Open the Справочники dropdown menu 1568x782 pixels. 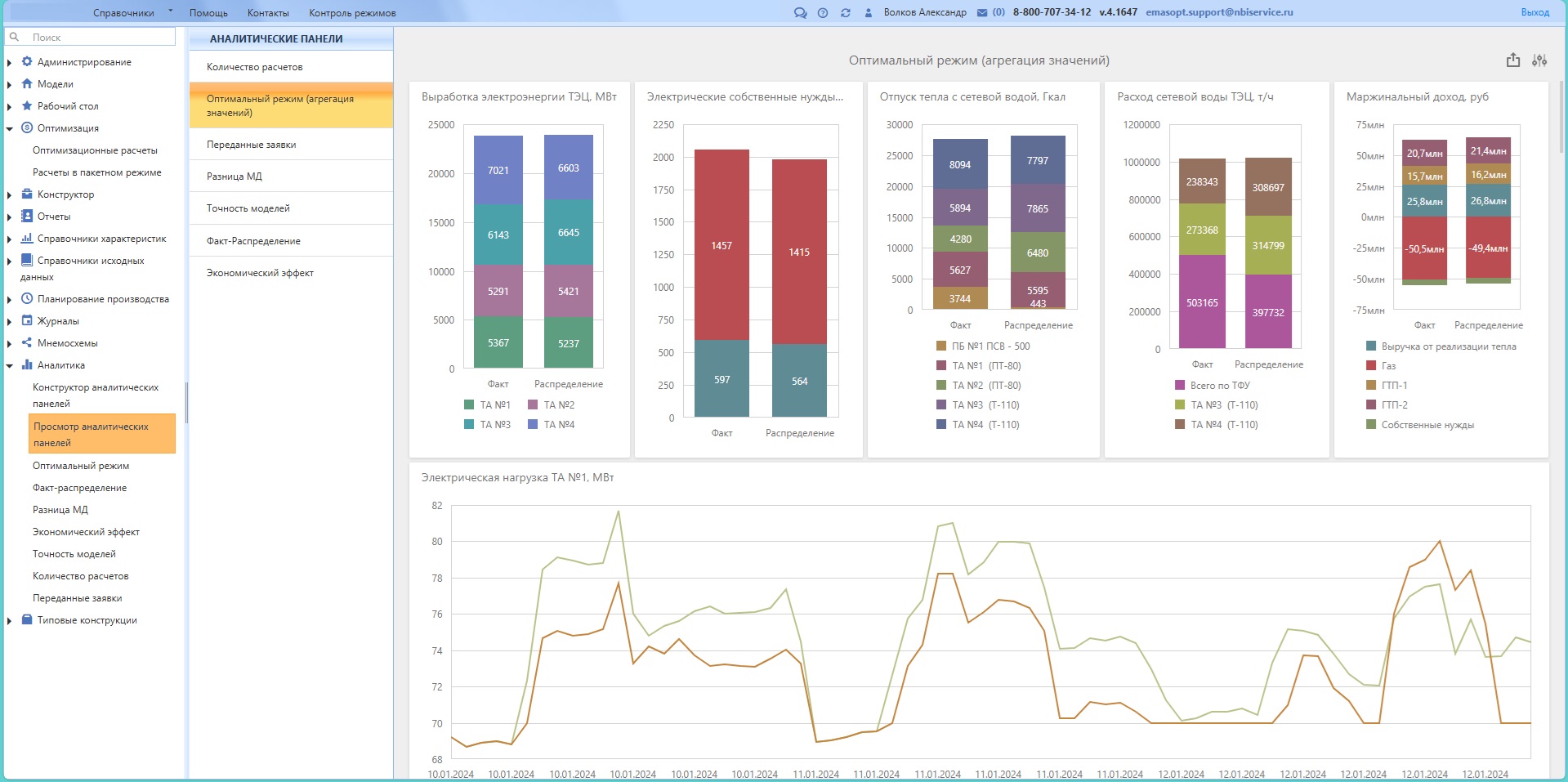[x=131, y=12]
